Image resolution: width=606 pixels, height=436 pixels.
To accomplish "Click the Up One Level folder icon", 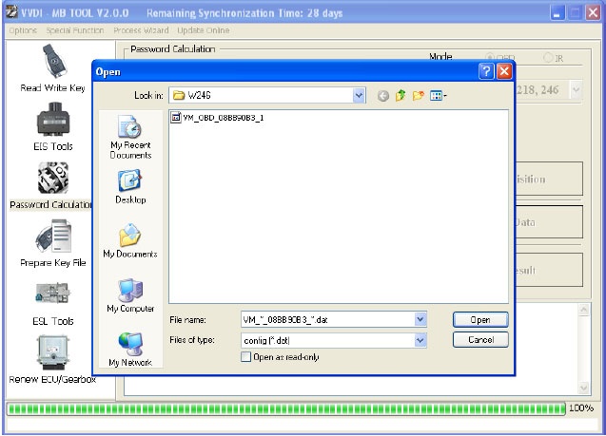I will coord(401,96).
